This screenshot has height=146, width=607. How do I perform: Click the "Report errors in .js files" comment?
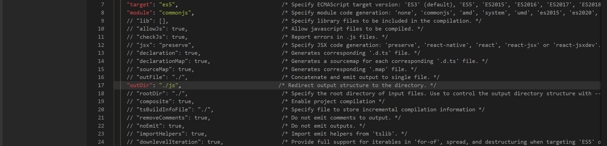335,37
